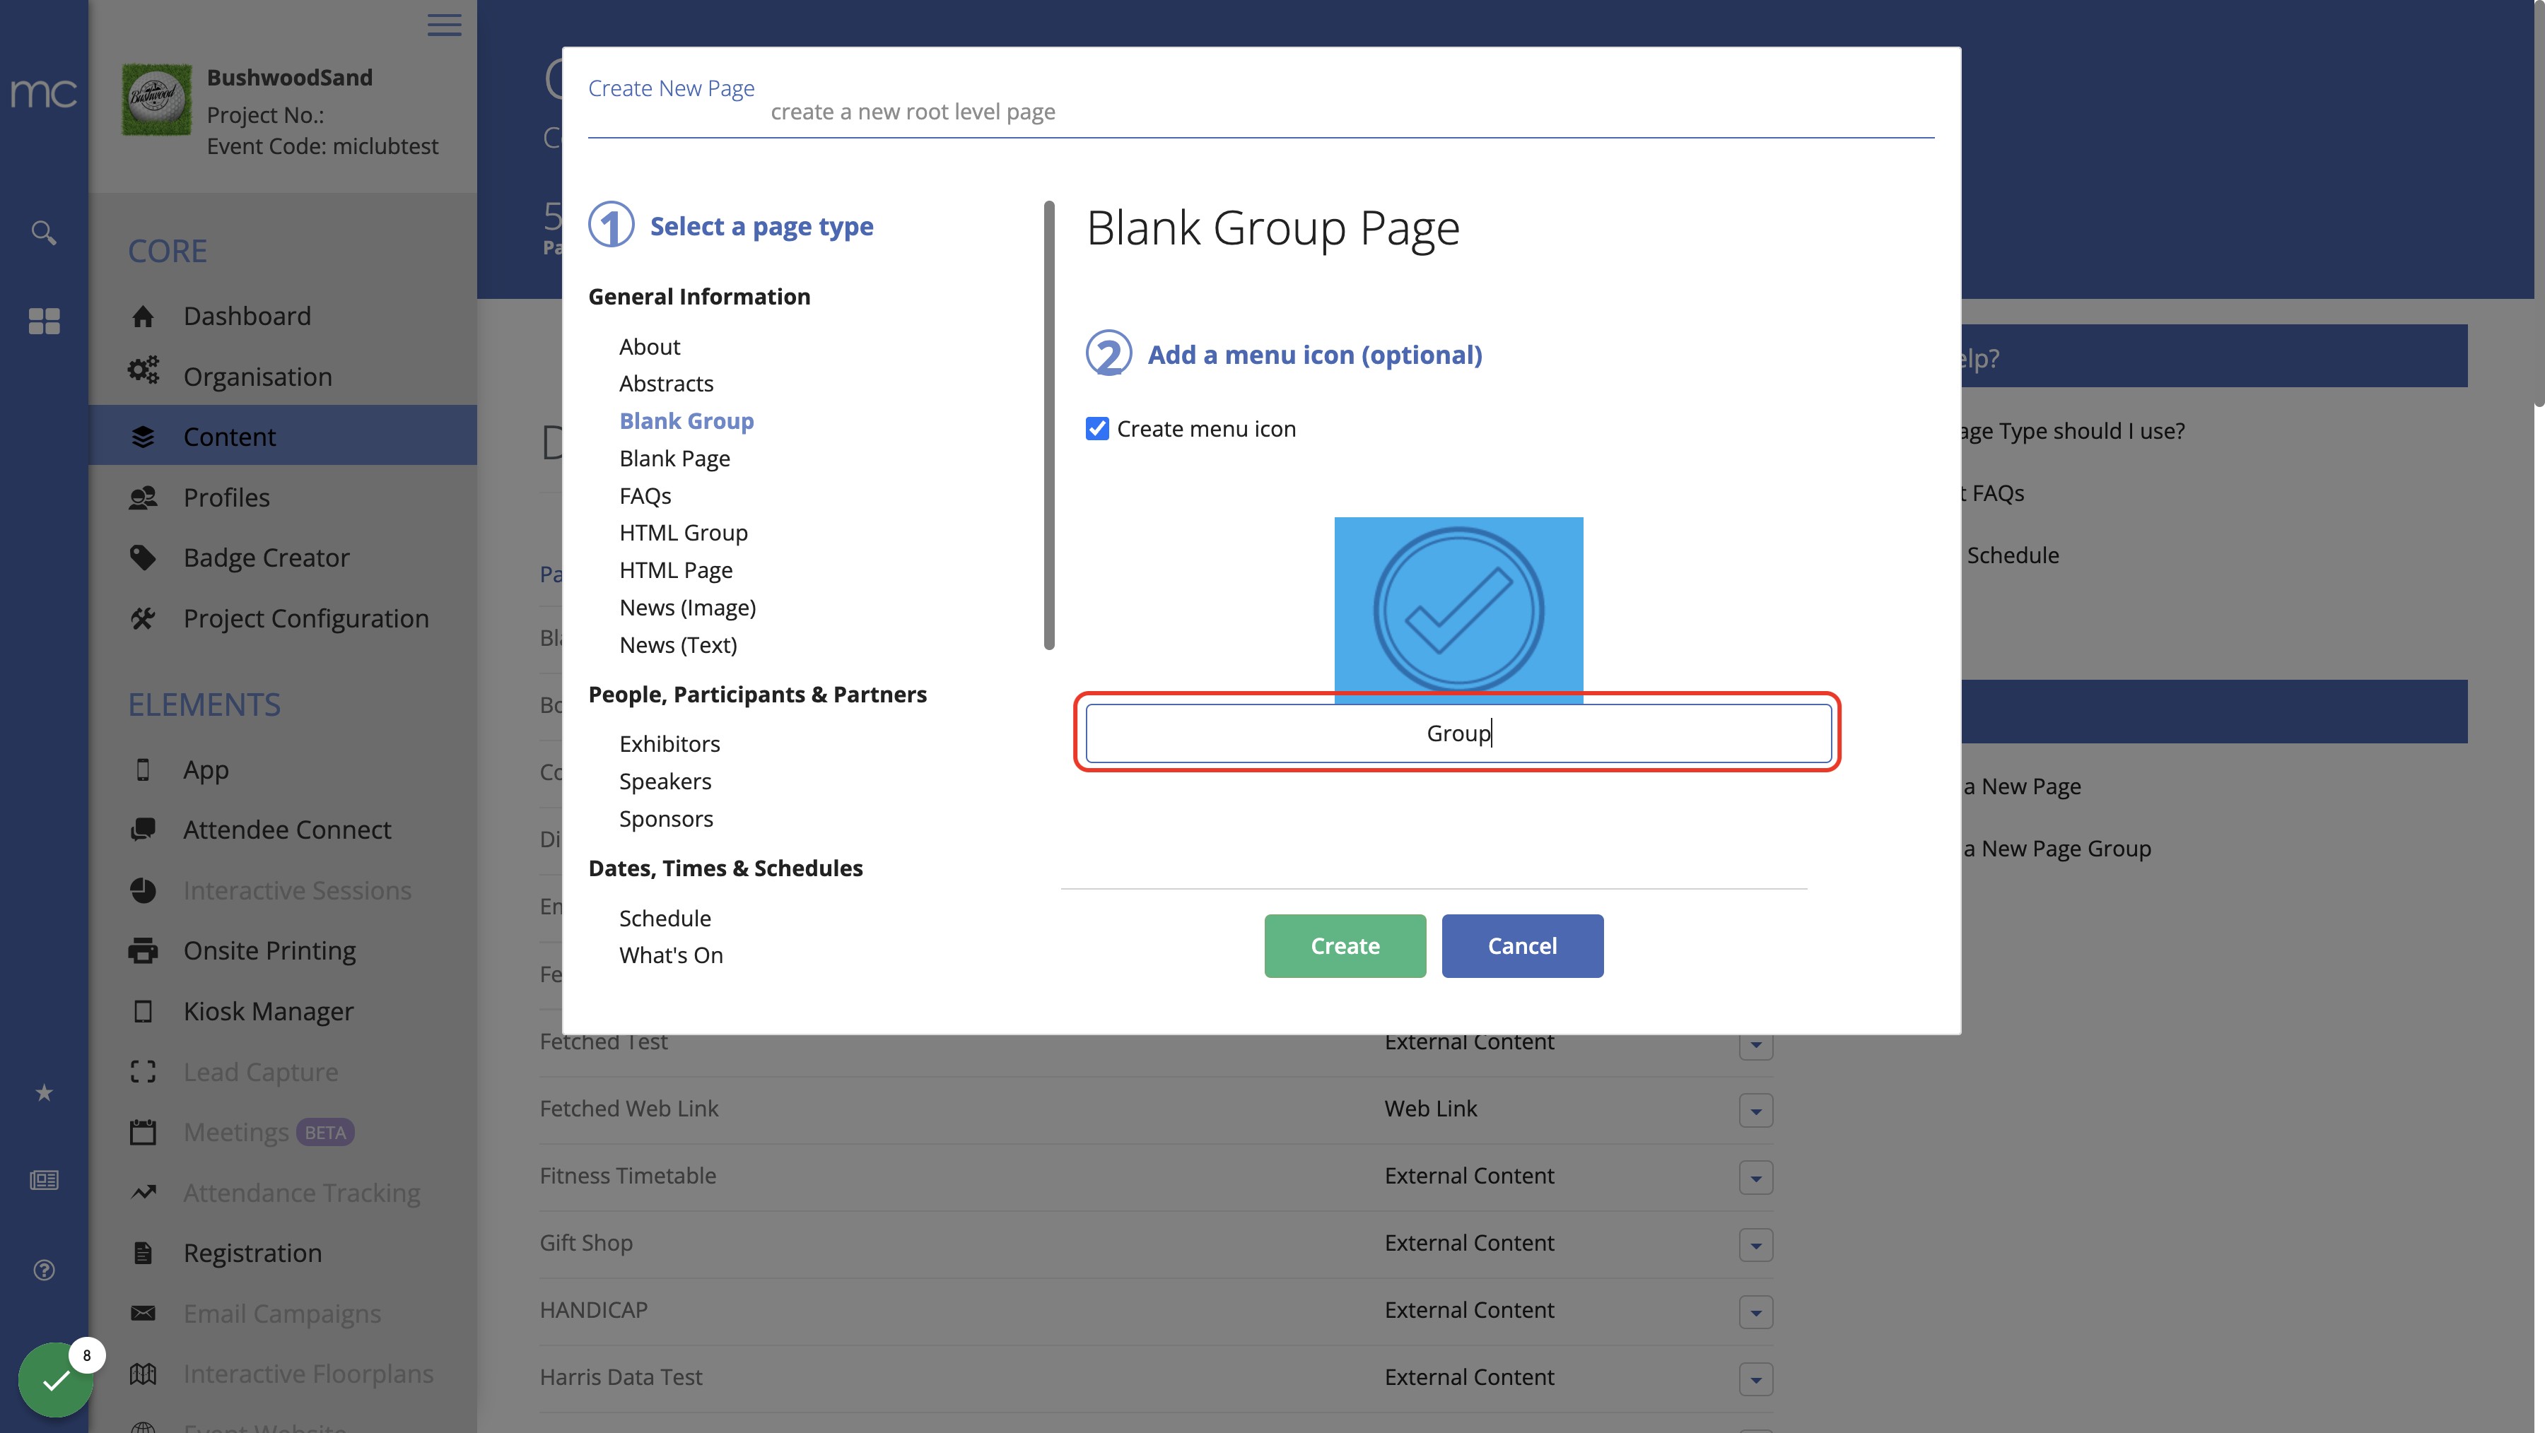
Task: Open Organisation in the sidebar
Action: click(x=258, y=377)
